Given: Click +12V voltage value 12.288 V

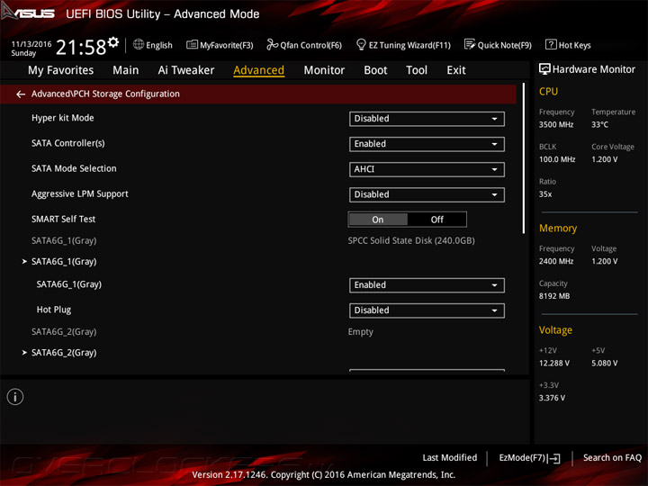Looking at the screenshot, I should coord(553,363).
